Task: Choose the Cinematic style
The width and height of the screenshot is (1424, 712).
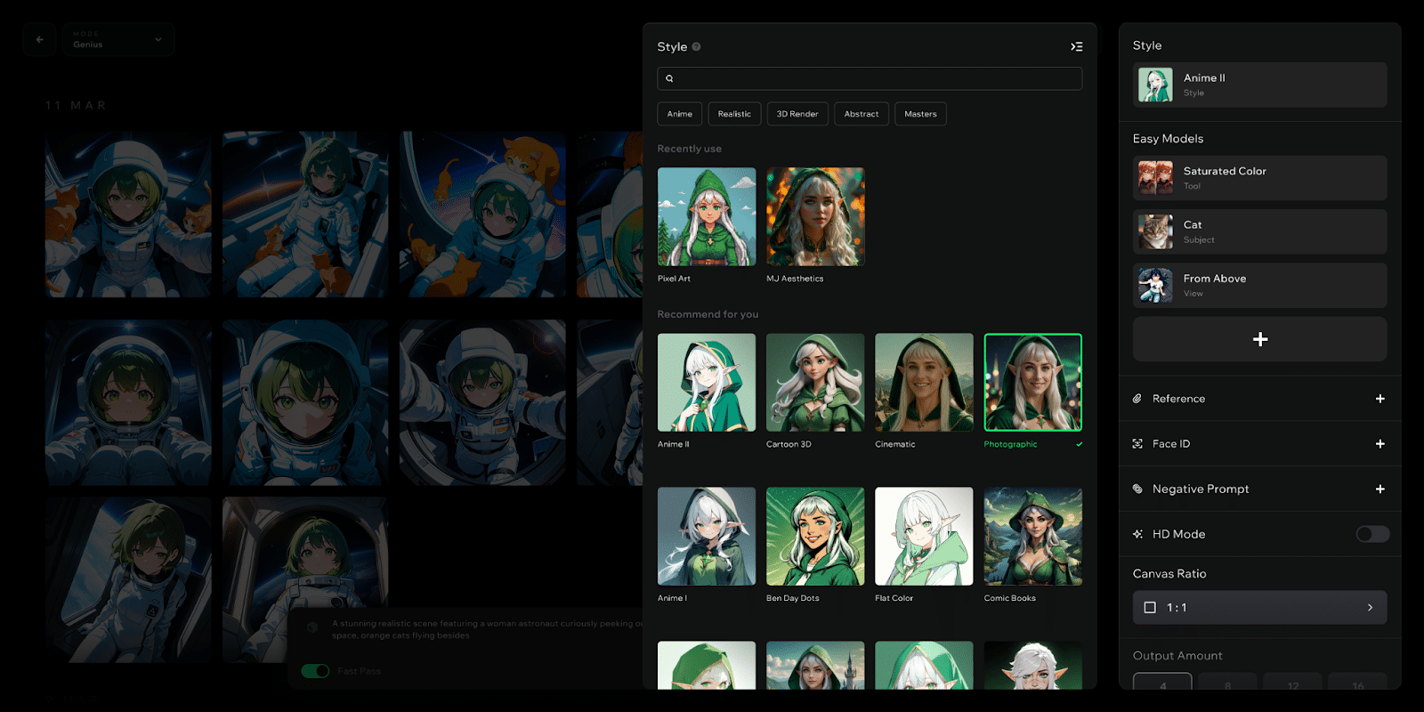Action: point(924,383)
